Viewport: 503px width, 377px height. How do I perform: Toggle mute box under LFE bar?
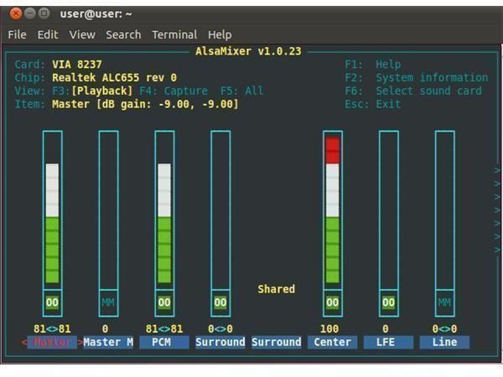point(389,302)
